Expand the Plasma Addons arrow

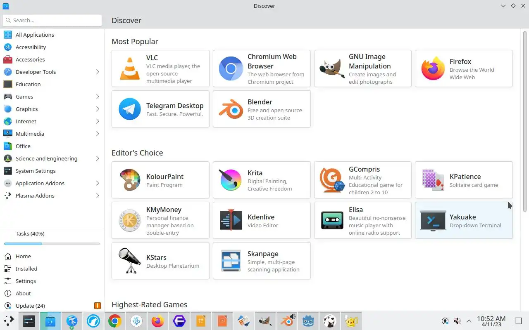(98, 196)
